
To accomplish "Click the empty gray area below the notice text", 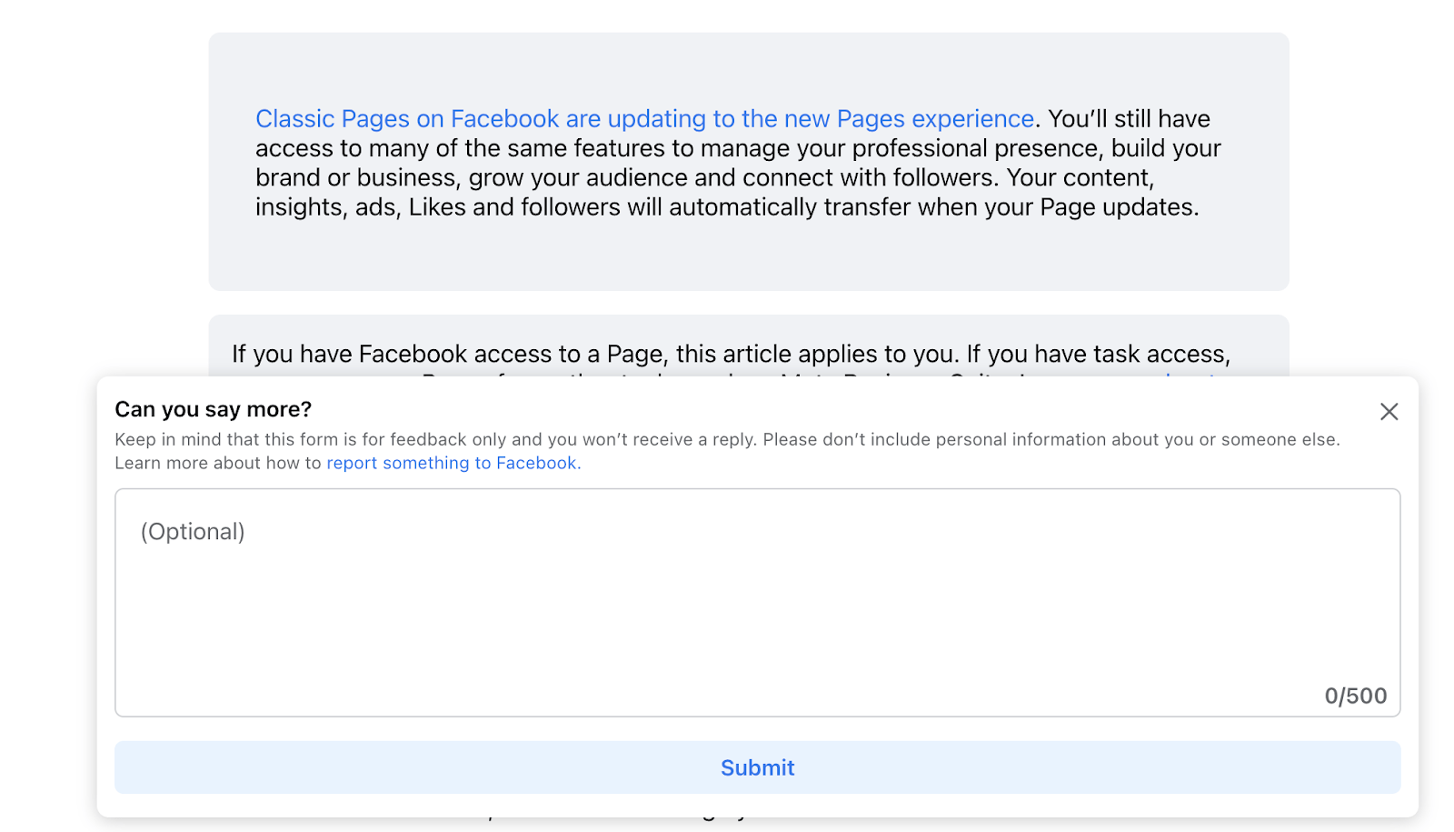I will click(x=748, y=259).
